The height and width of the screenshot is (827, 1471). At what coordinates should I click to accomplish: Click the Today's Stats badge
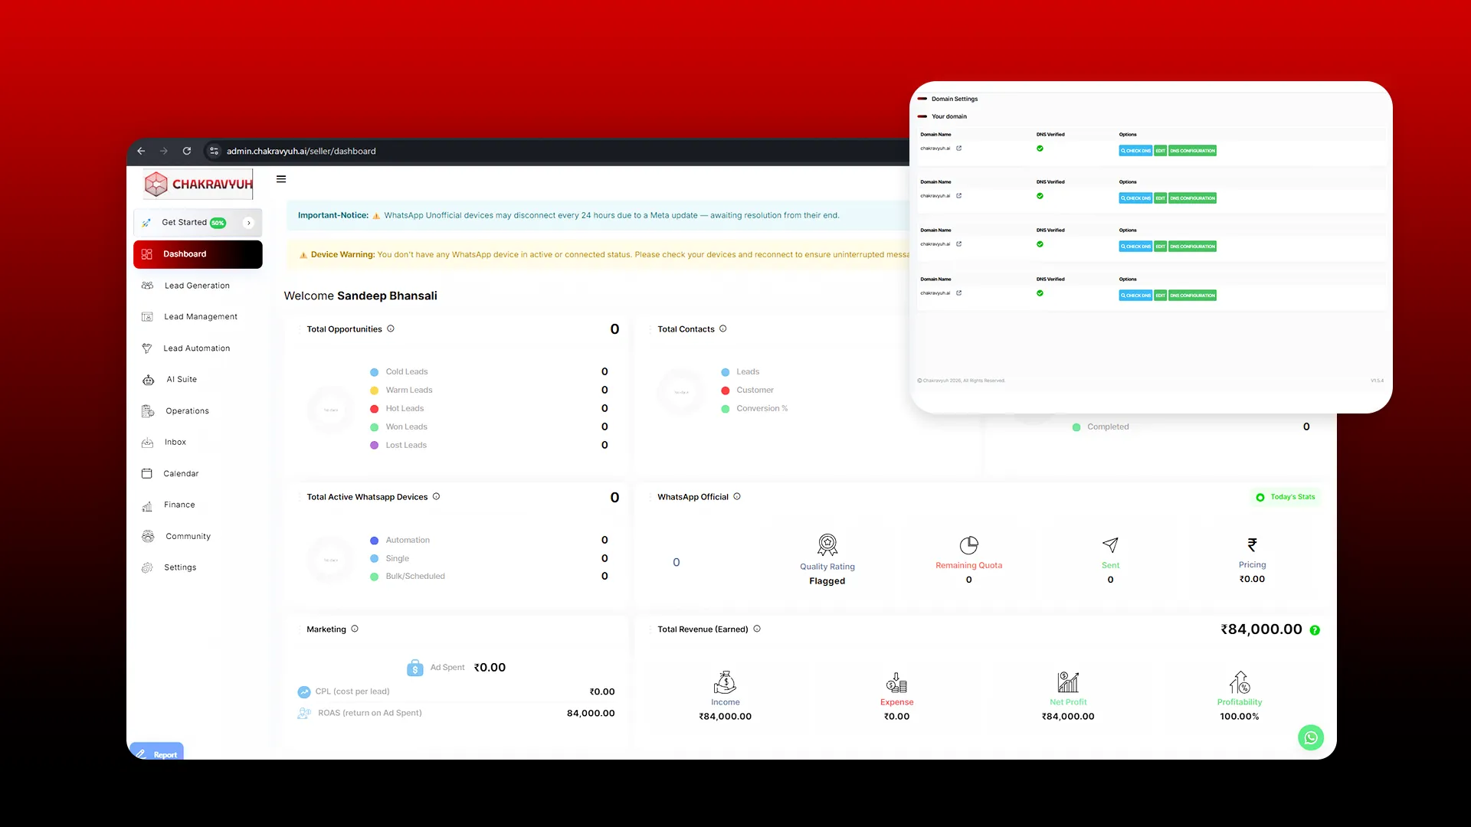click(x=1286, y=497)
